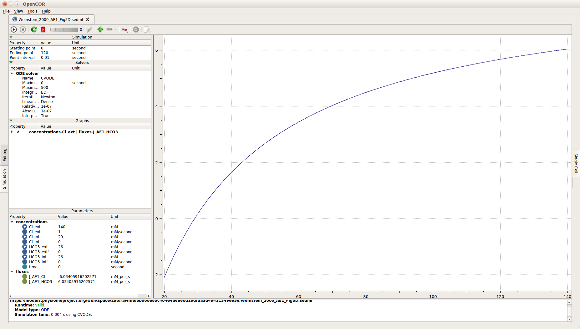Collapse the concentrations parameter group
Image resolution: width=580 pixels, height=329 pixels.
tap(12, 222)
